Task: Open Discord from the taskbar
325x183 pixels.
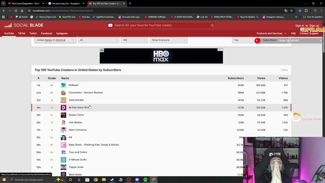Action: click(x=137, y=180)
